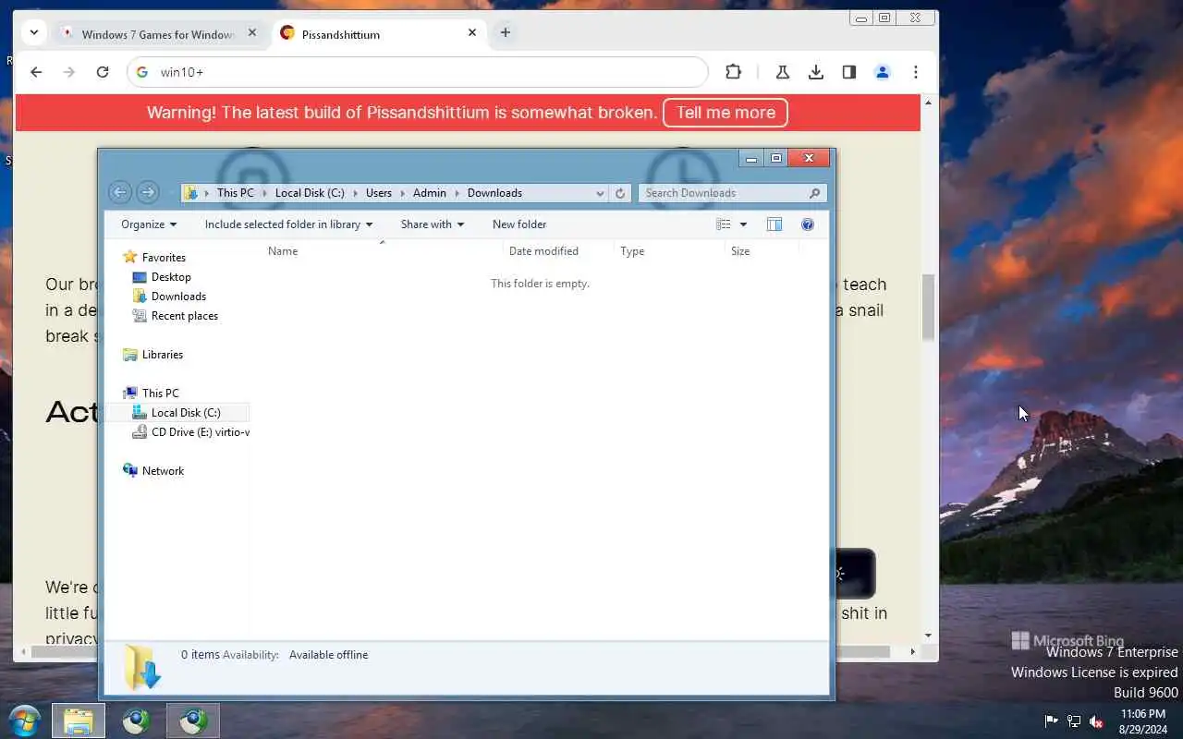Select Users in address breadcrumb
The image size is (1183, 739).
[x=379, y=193]
